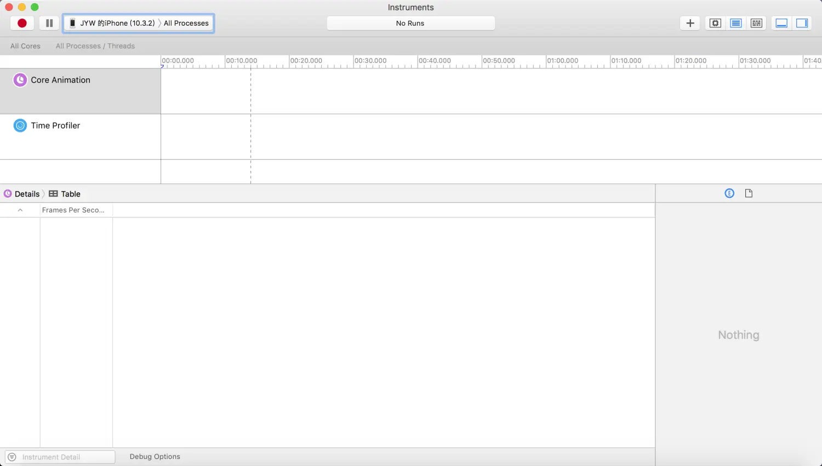The image size is (822, 466).
Task: Click the sort arrow column header
Action: [20, 210]
